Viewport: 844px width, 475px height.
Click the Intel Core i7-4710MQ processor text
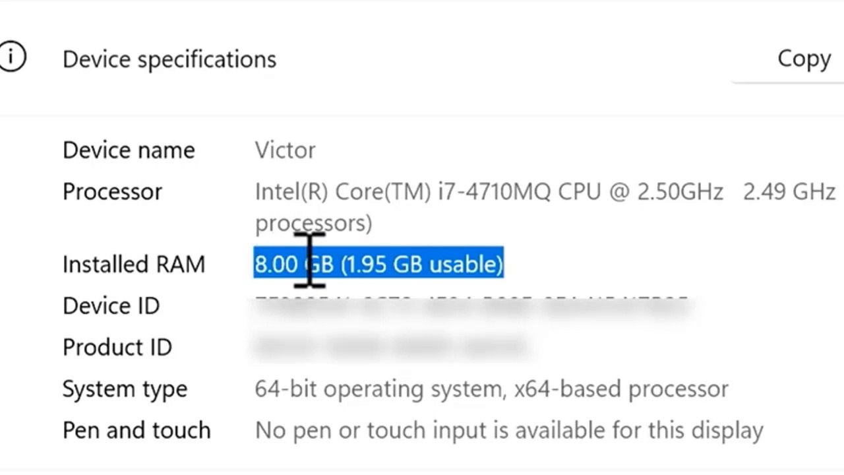[x=489, y=191]
